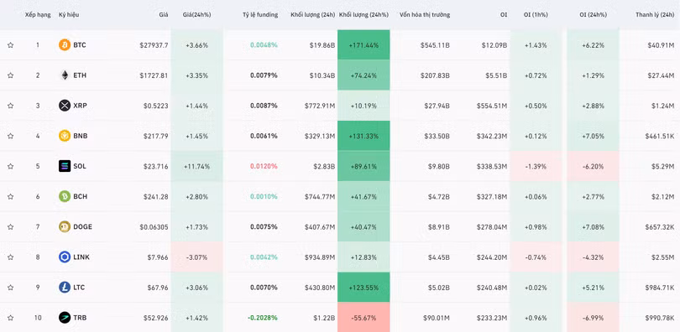The height and width of the screenshot is (332, 680).
Task: Click the Ethereum coin logo
Action: tap(65, 75)
